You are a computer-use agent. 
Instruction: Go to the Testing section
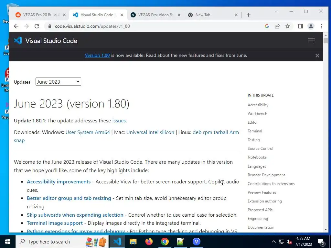253,140
